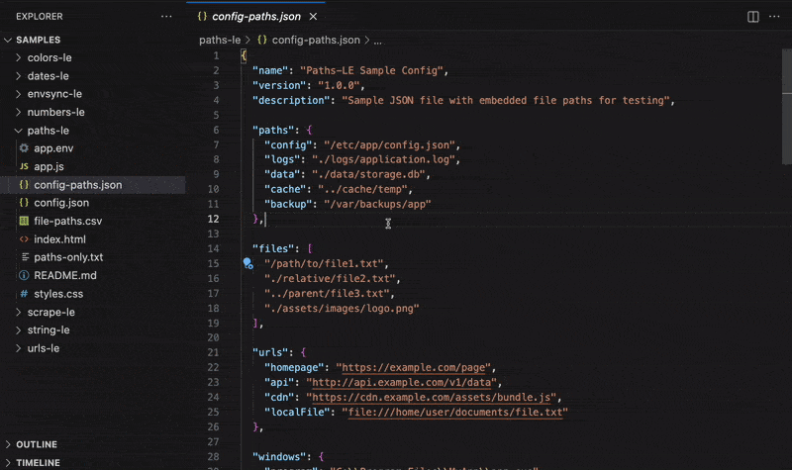Follow the file:///home/user/documents/file.txt link

[455, 412]
